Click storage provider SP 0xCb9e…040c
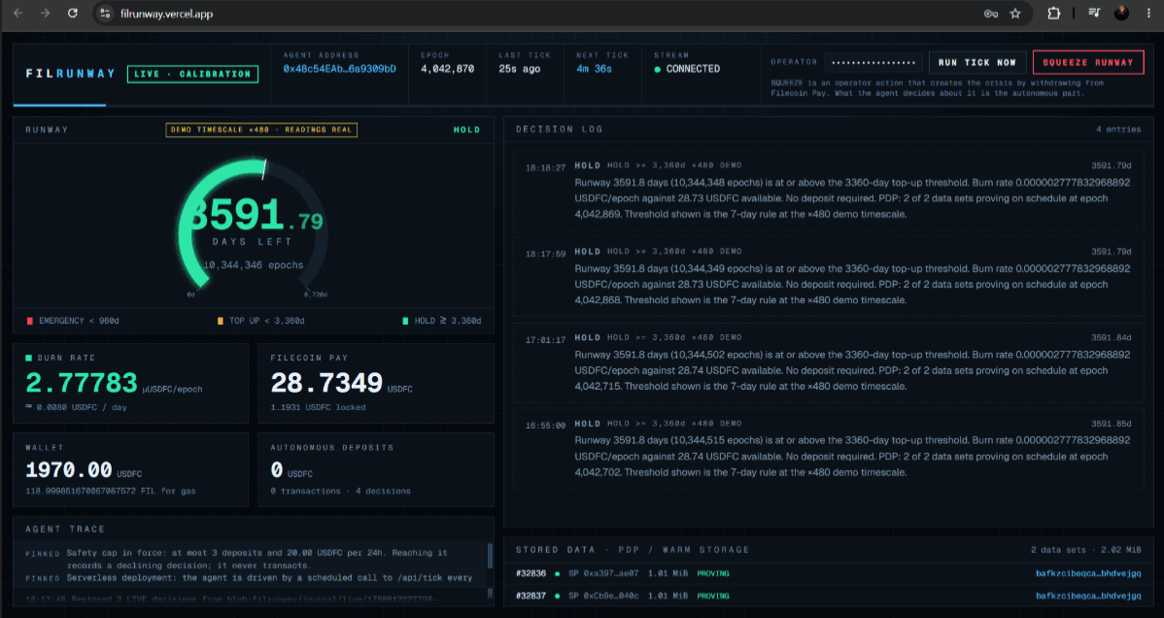Image resolution: width=1164 pixels, height=618 pixels. click(x=603, y=596)
